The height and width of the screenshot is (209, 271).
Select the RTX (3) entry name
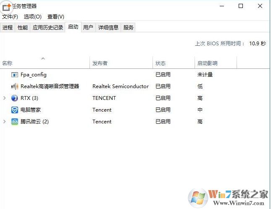[x=29, y=98]
